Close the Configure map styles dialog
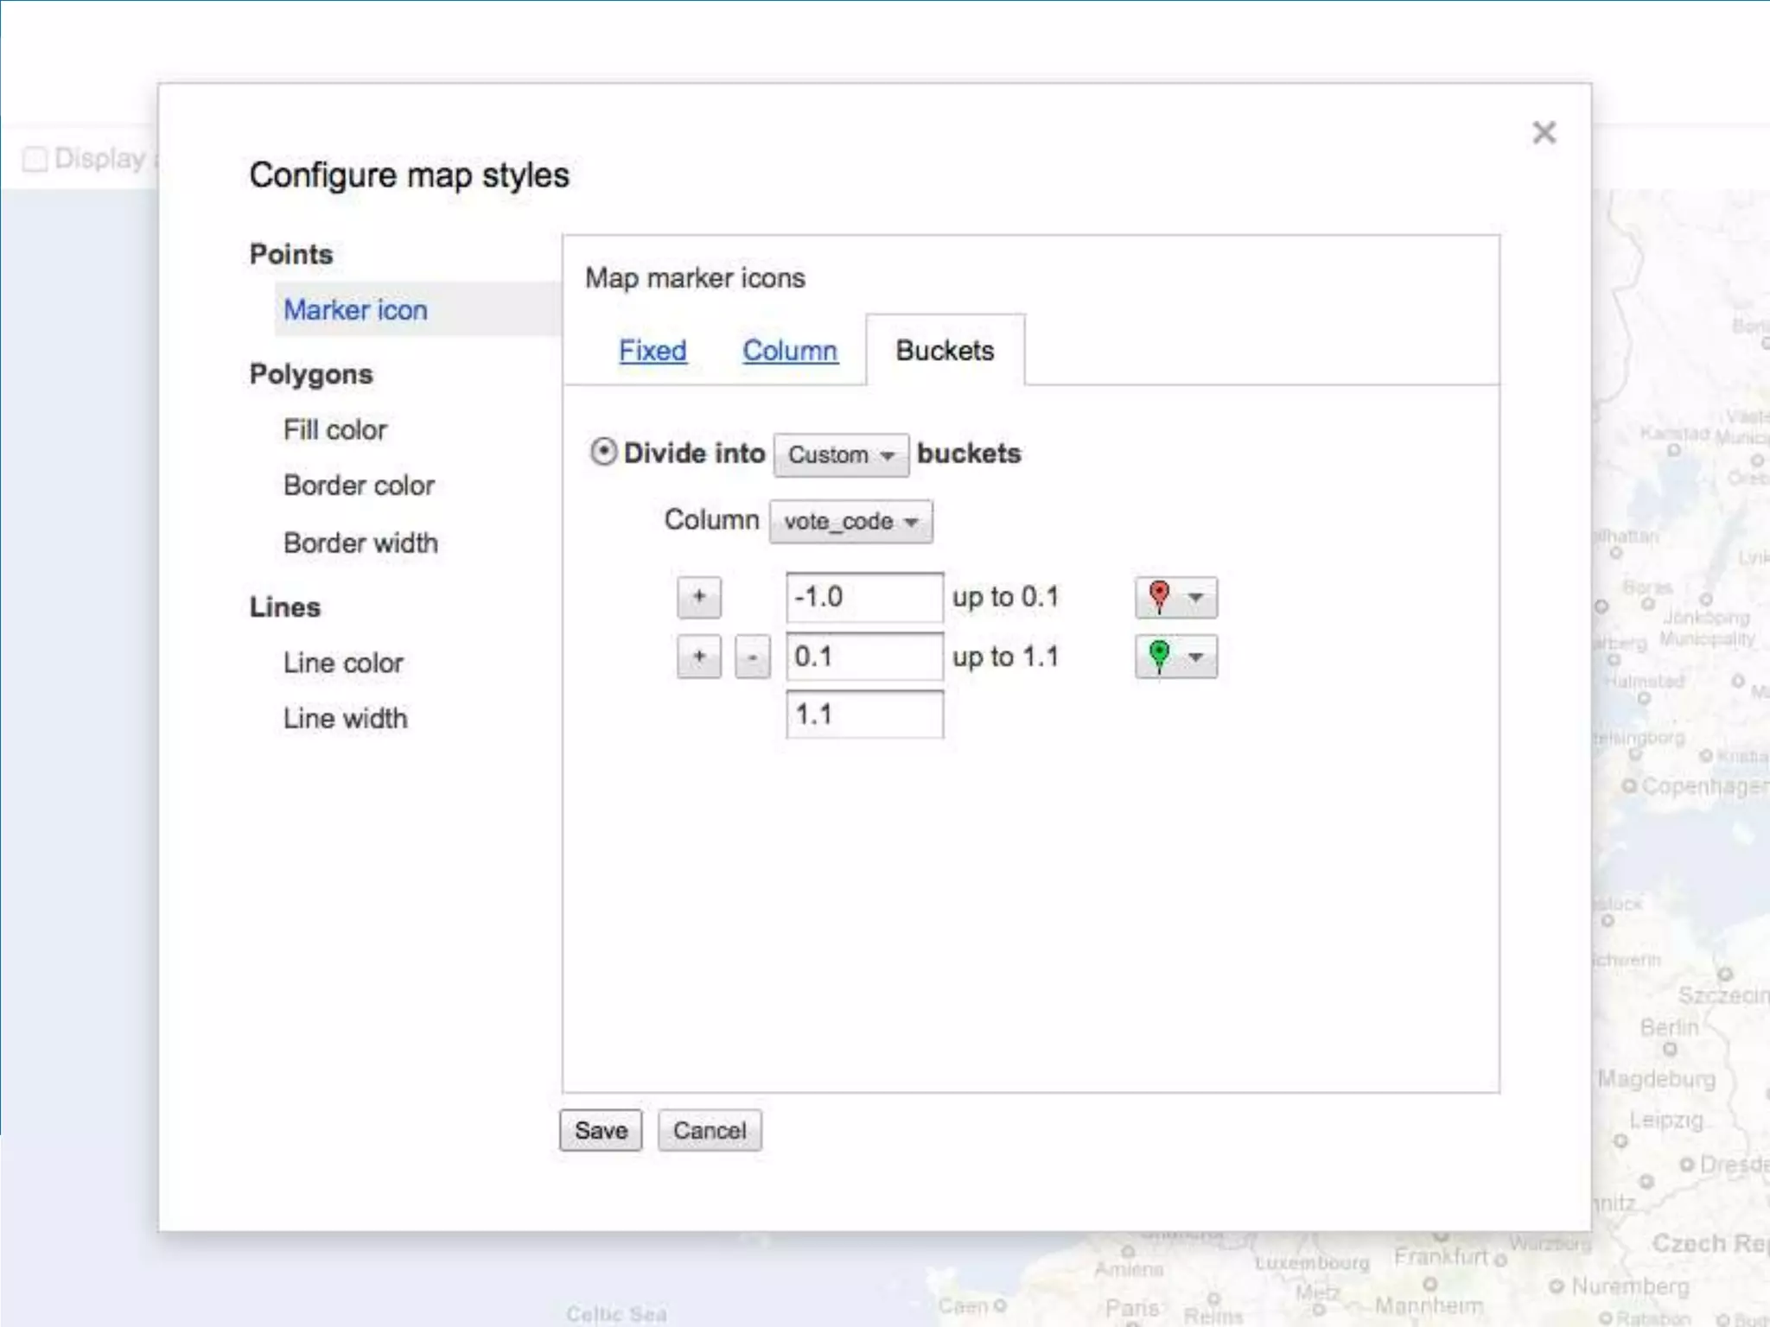This screenshot has width=1770, height=1327. coord(1544,132)
